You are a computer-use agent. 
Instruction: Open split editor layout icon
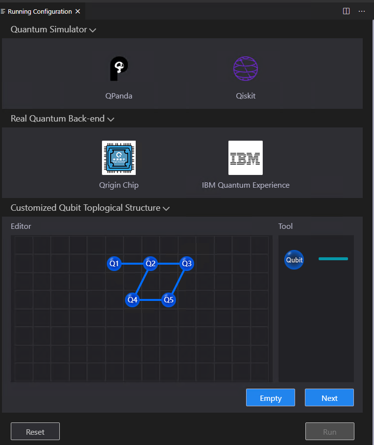(346, 11)
